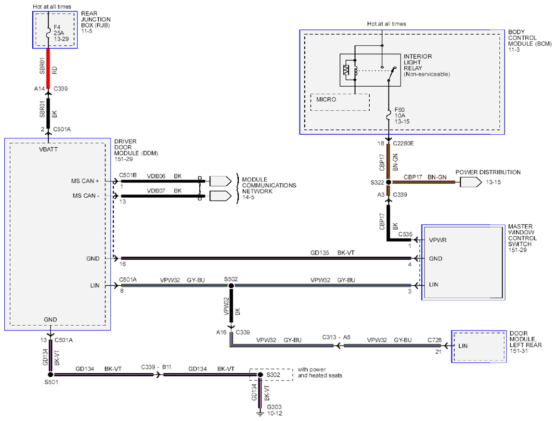Click the interior light relay switch contact

[391, 74]
